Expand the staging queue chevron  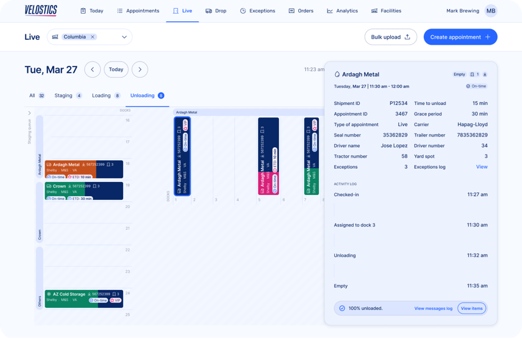pos(29,113)
